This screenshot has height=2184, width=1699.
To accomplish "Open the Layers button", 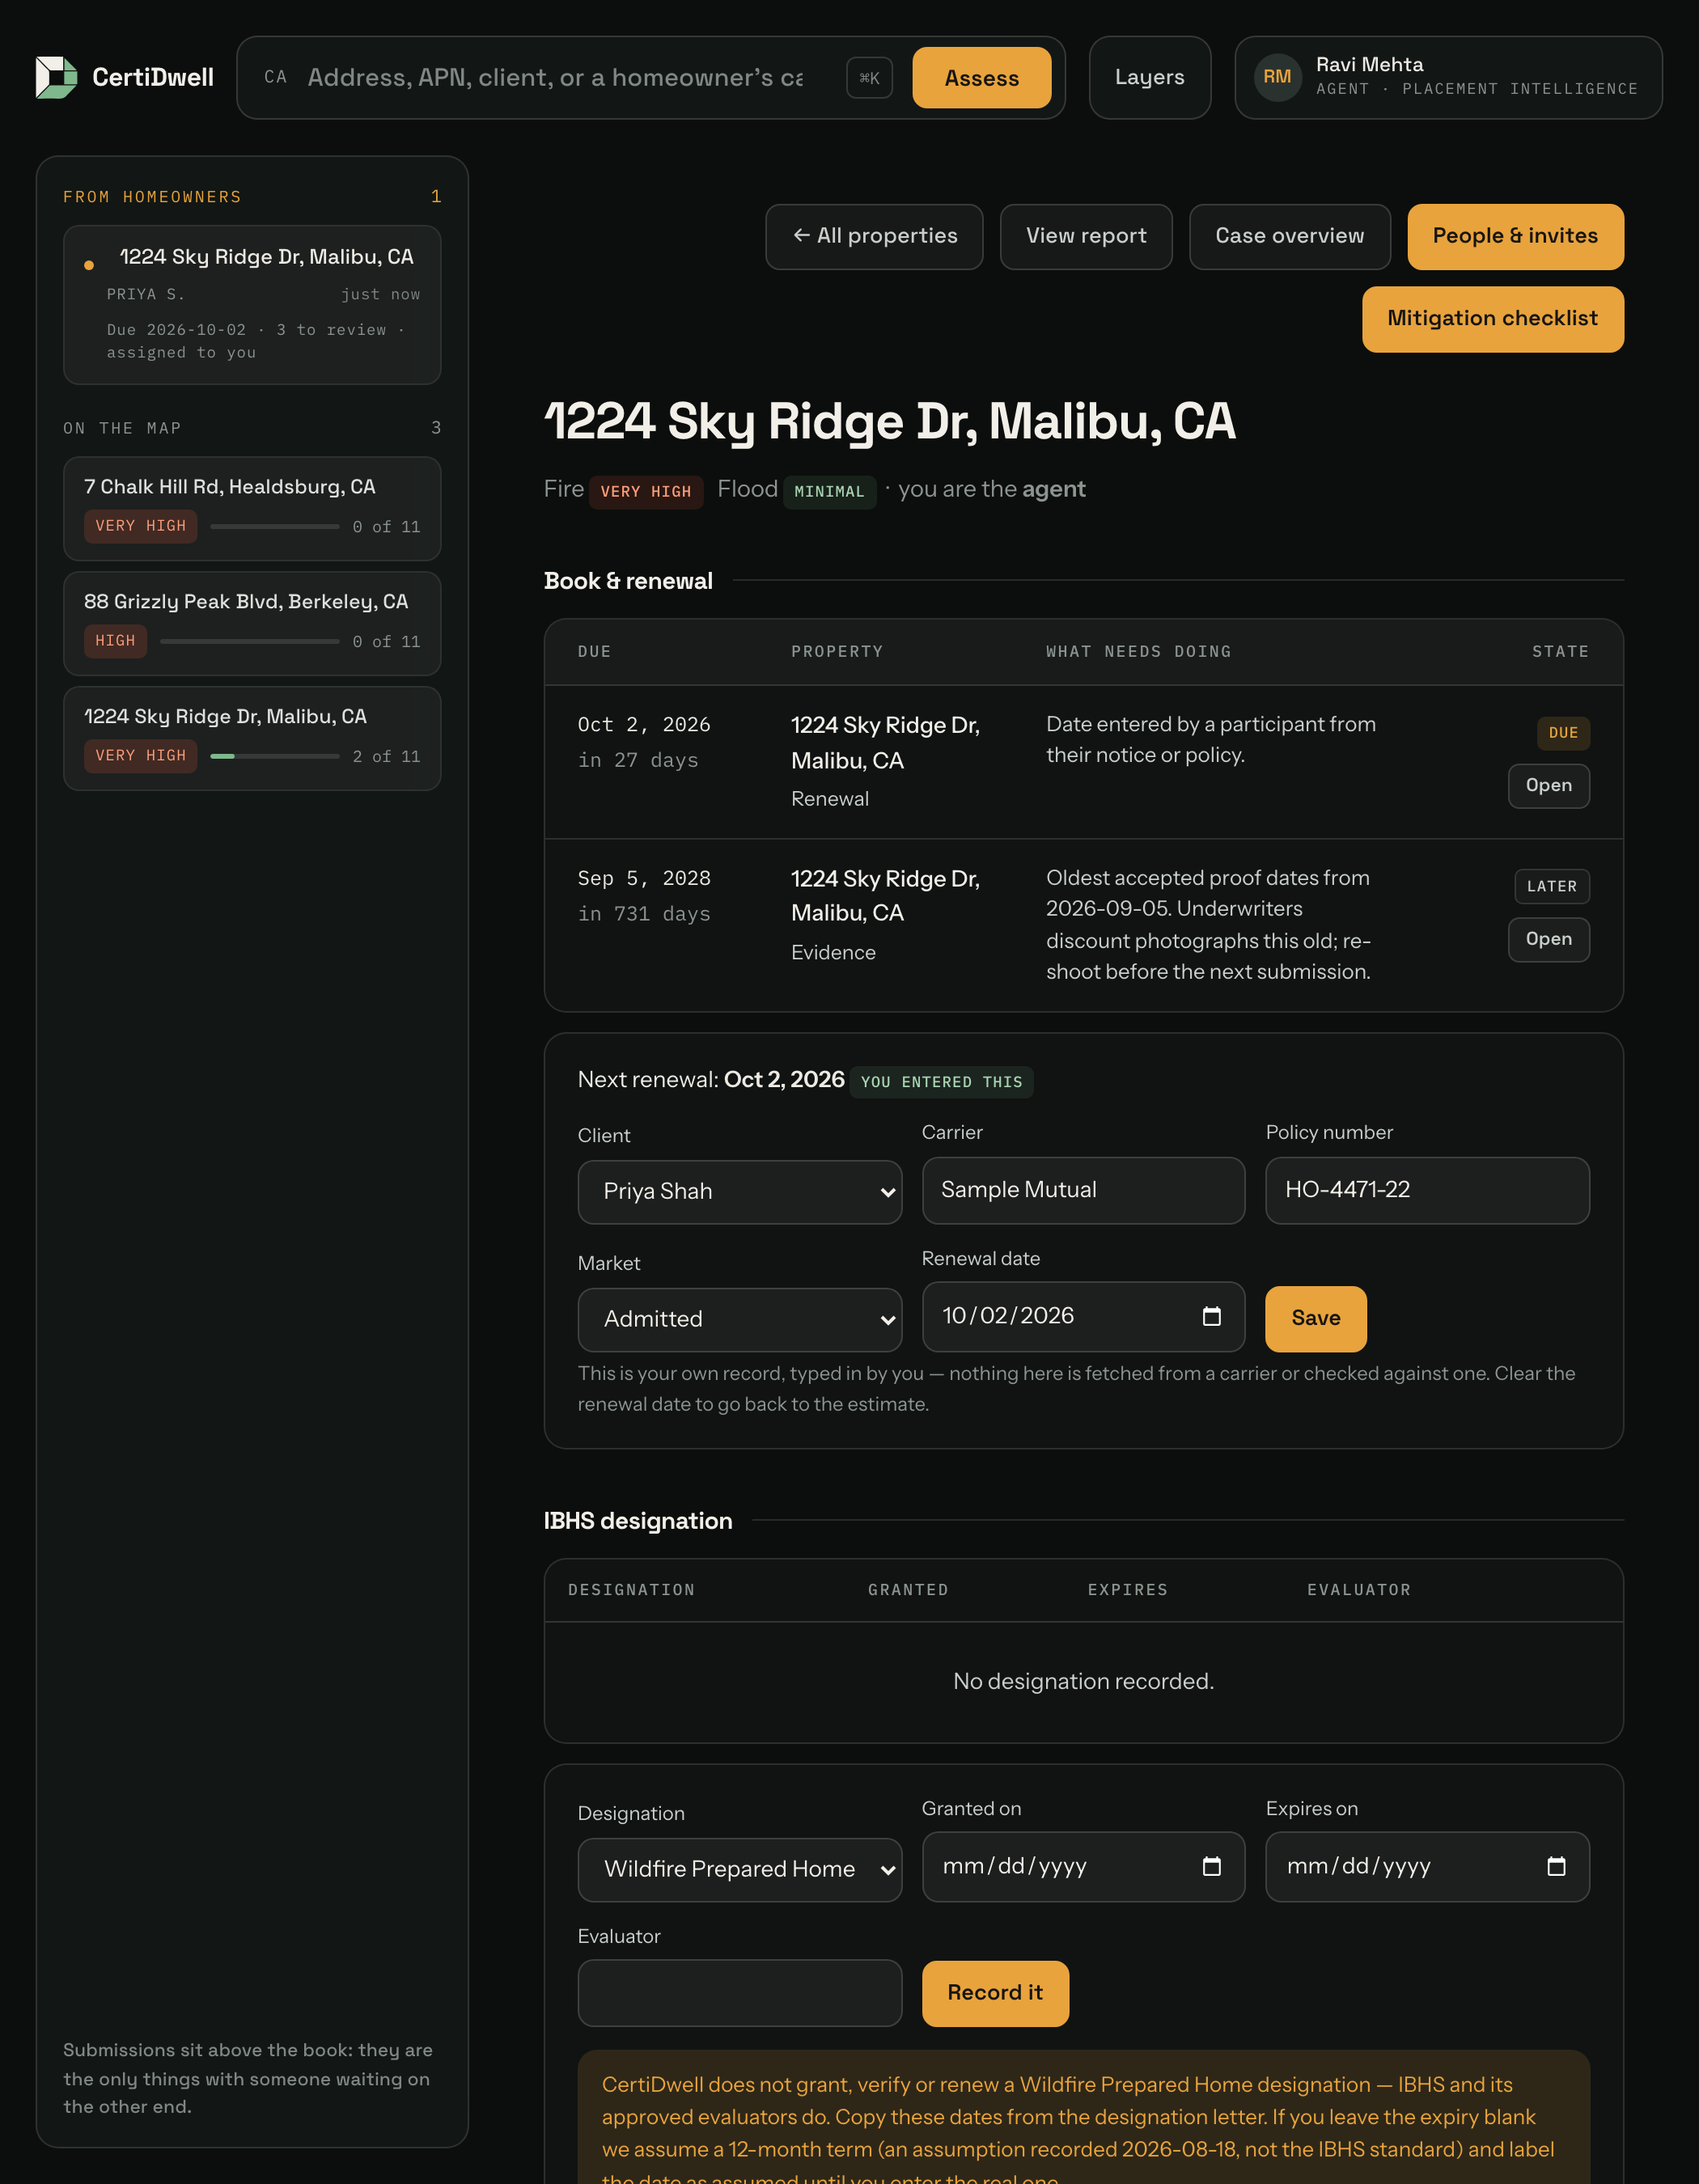I will click(1149, 77).
